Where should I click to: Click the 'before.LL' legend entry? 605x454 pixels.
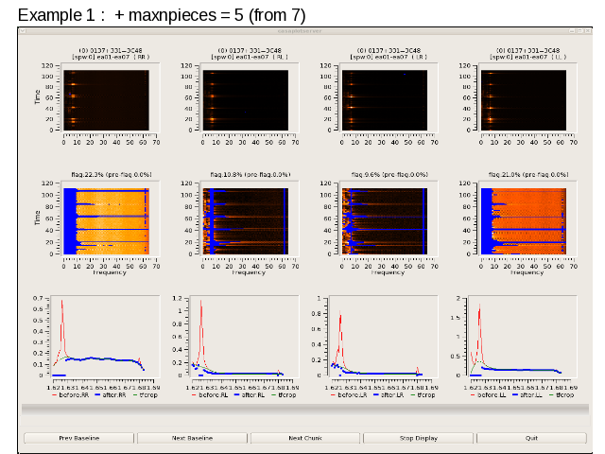489,395
